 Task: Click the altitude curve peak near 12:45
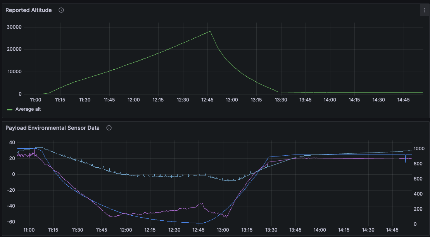pyautogui.click(x=210, y=31)
